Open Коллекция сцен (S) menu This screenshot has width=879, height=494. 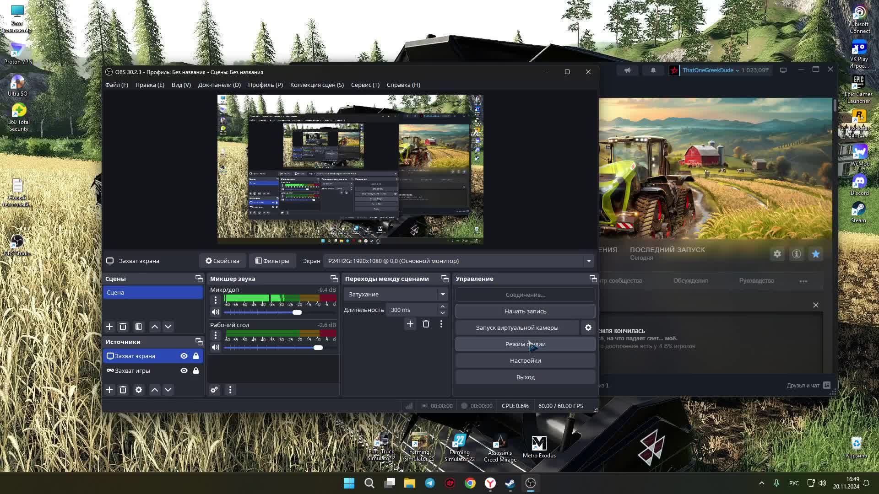[x=317, y=85]
